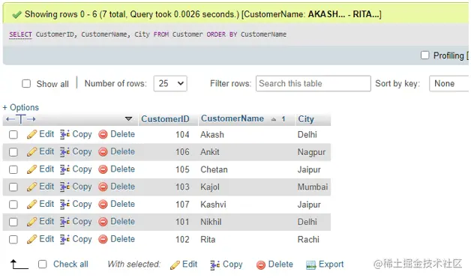Enable the Profiling checkbox

[x=424, y=55]
